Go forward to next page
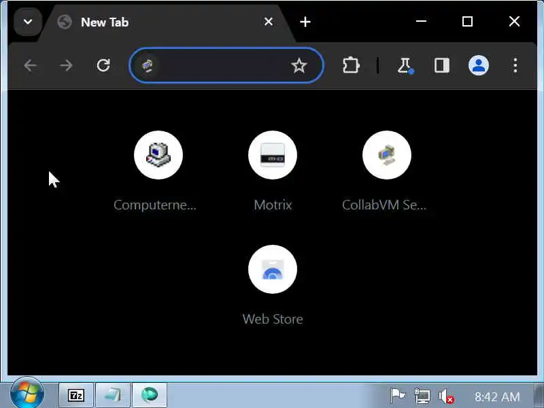544x408 pixels. coord(66,65)
